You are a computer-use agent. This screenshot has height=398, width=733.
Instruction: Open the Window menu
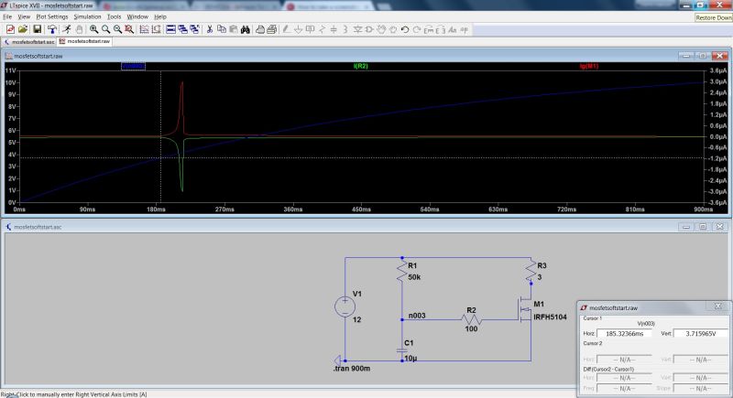pos(137,16)
